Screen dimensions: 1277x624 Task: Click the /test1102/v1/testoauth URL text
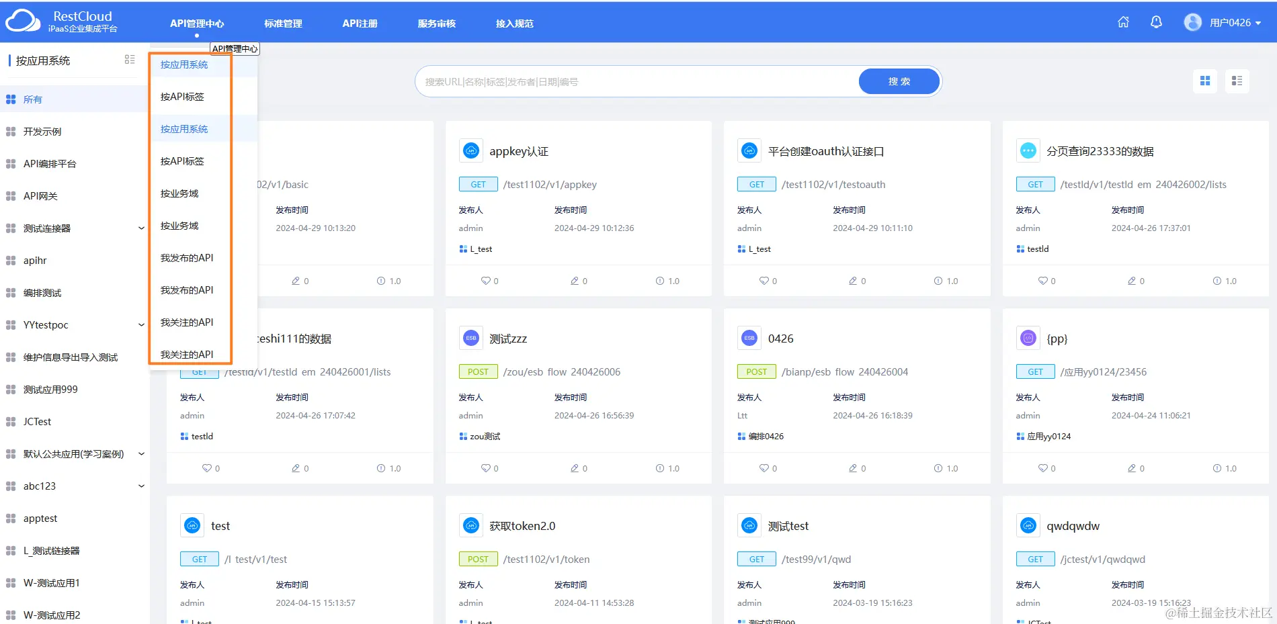833,185
